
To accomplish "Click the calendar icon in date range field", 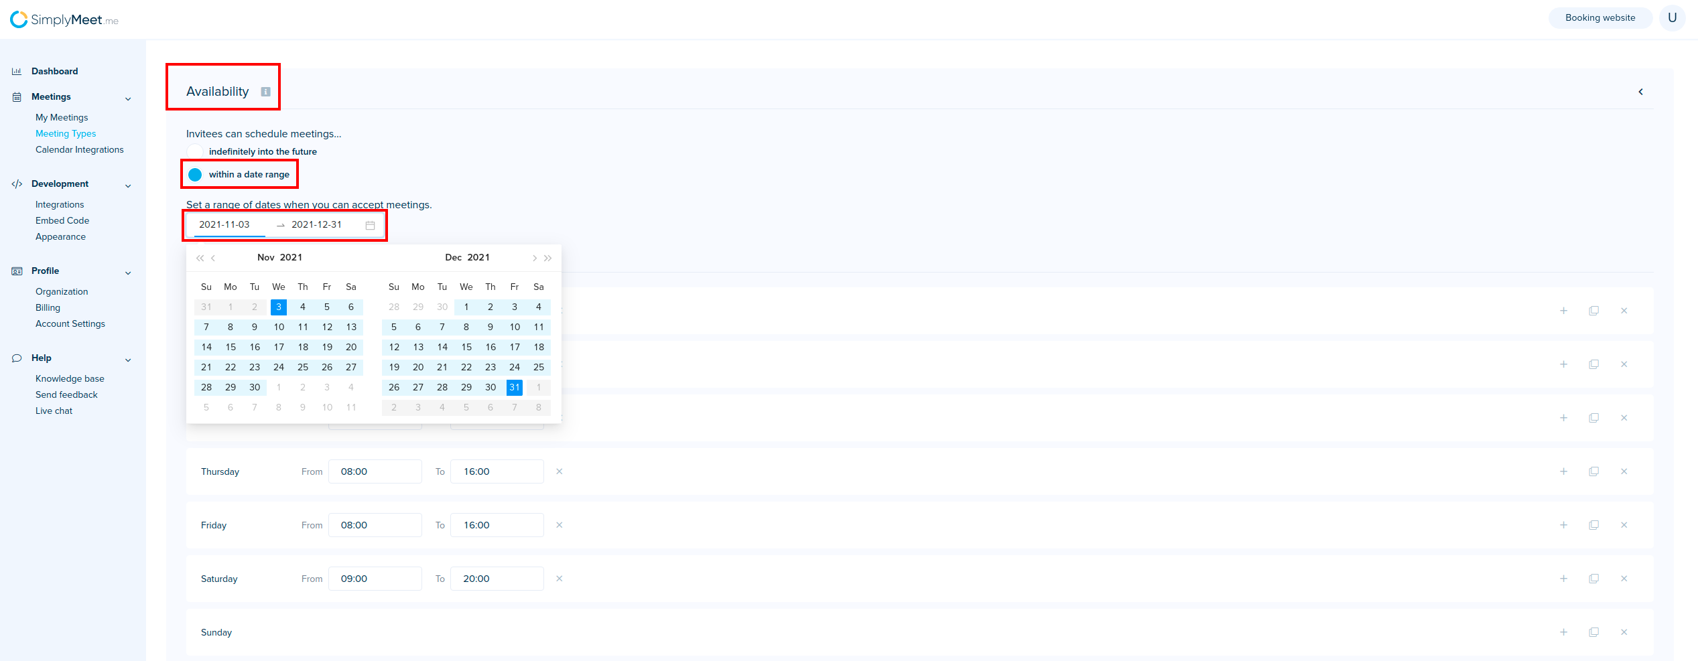I will click(x=370, y=225).
